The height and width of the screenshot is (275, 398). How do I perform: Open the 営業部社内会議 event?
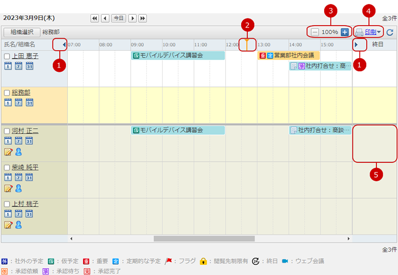pos(288,55)
